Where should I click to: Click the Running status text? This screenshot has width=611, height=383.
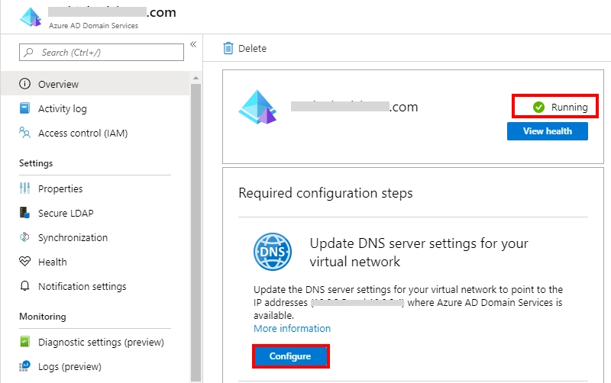pyautogui.click(x=569, y=107)
